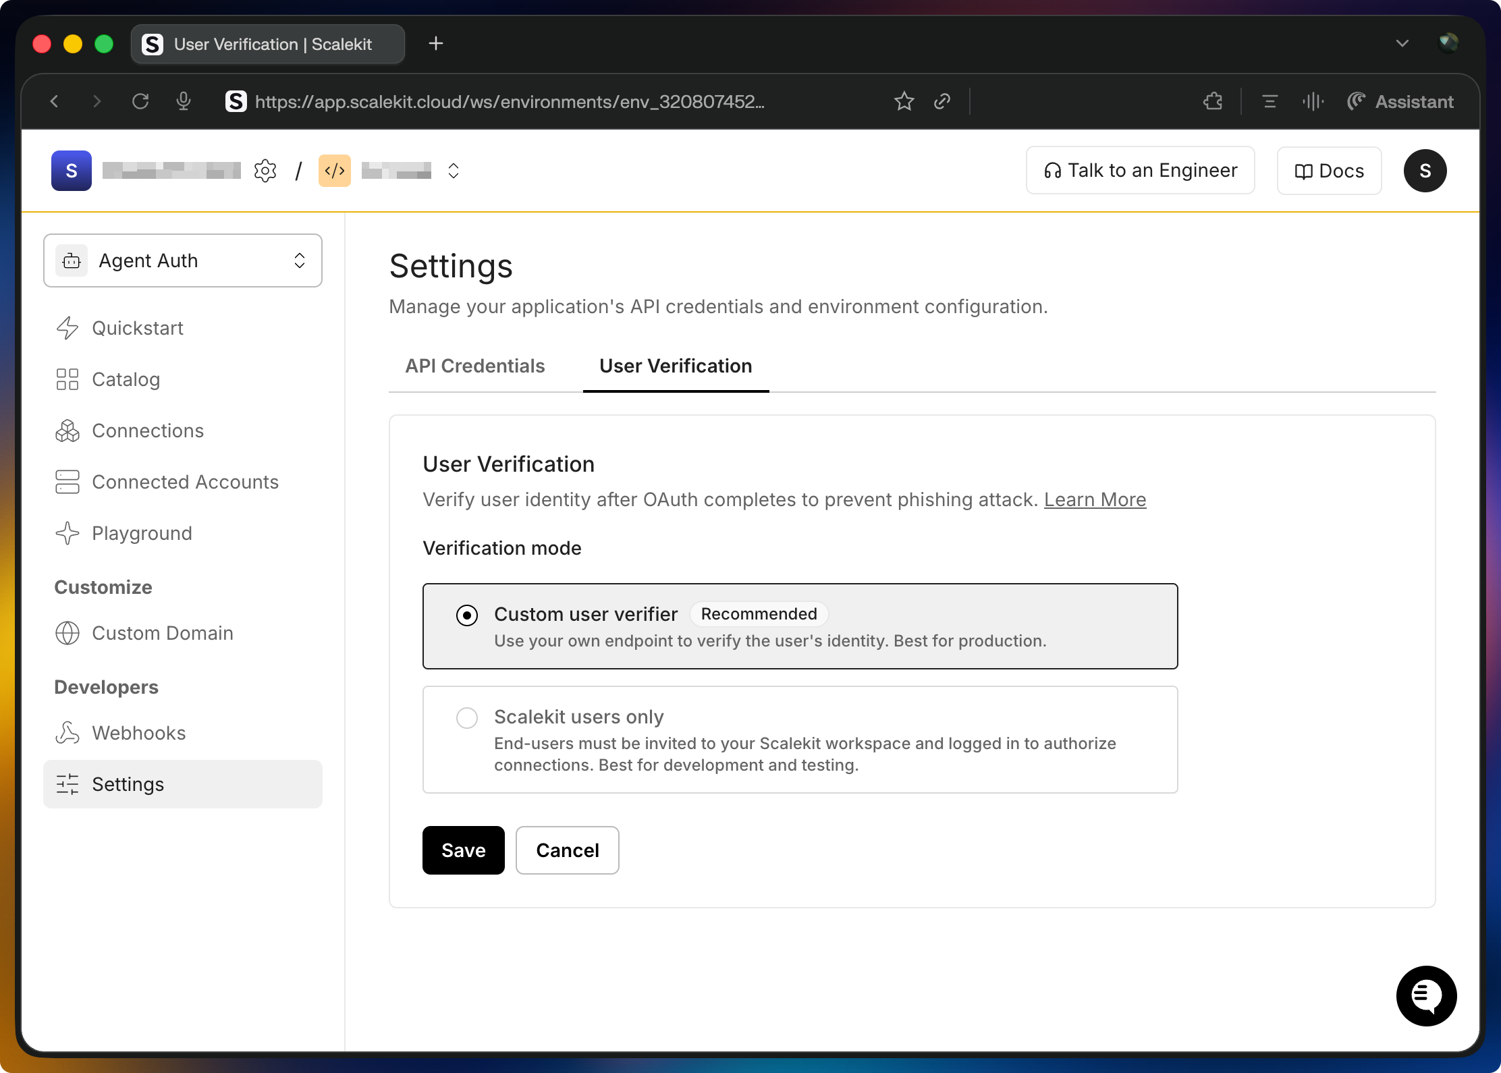Open the Catalog section
The height and width of the screenshot is (1073, 1501).
pyautogui.click(x=126, y=379)
